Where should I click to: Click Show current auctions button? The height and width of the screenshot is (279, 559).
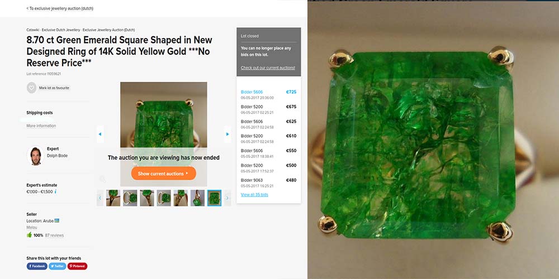point(163,174)
